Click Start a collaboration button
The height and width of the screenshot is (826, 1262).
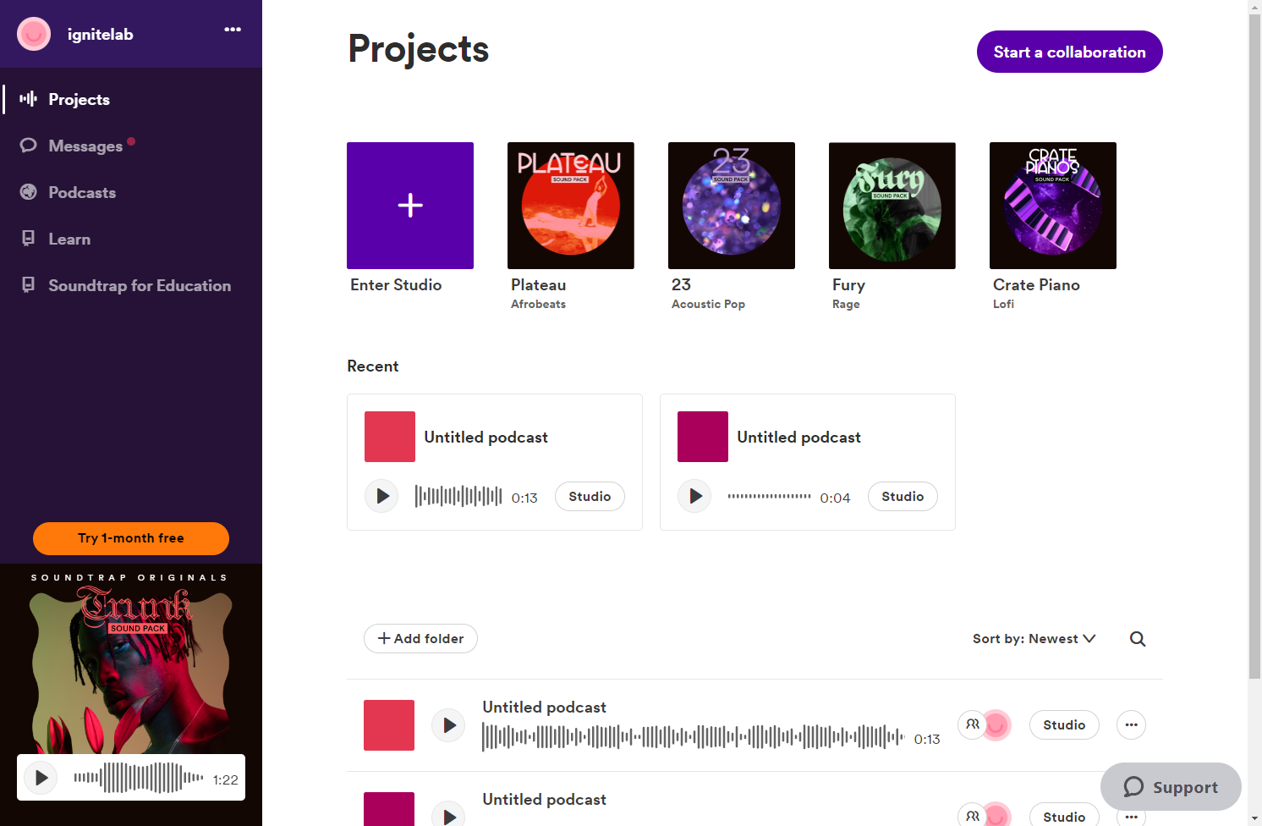(1069, 52)
